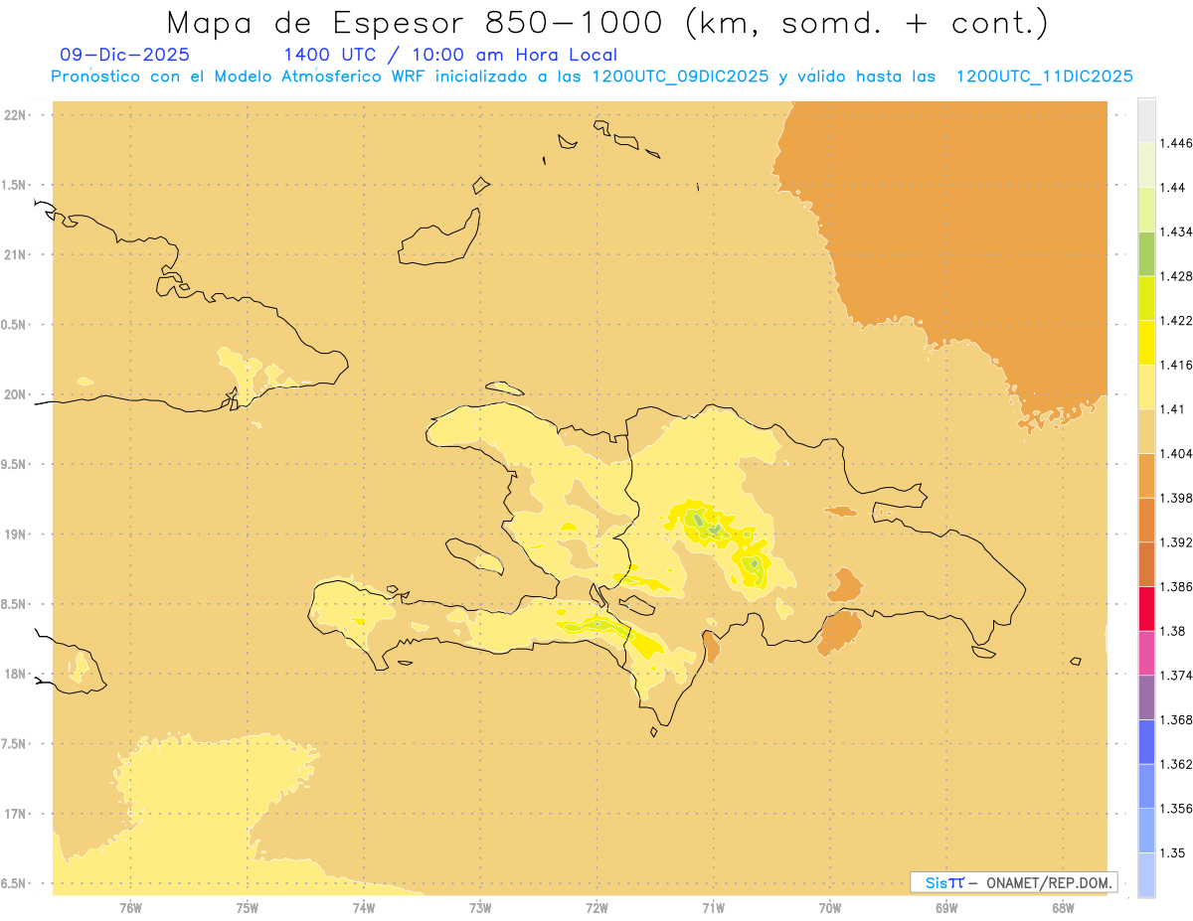Click the legend value '1.422'
1193x921 pixels.
tap(1176, 321)
